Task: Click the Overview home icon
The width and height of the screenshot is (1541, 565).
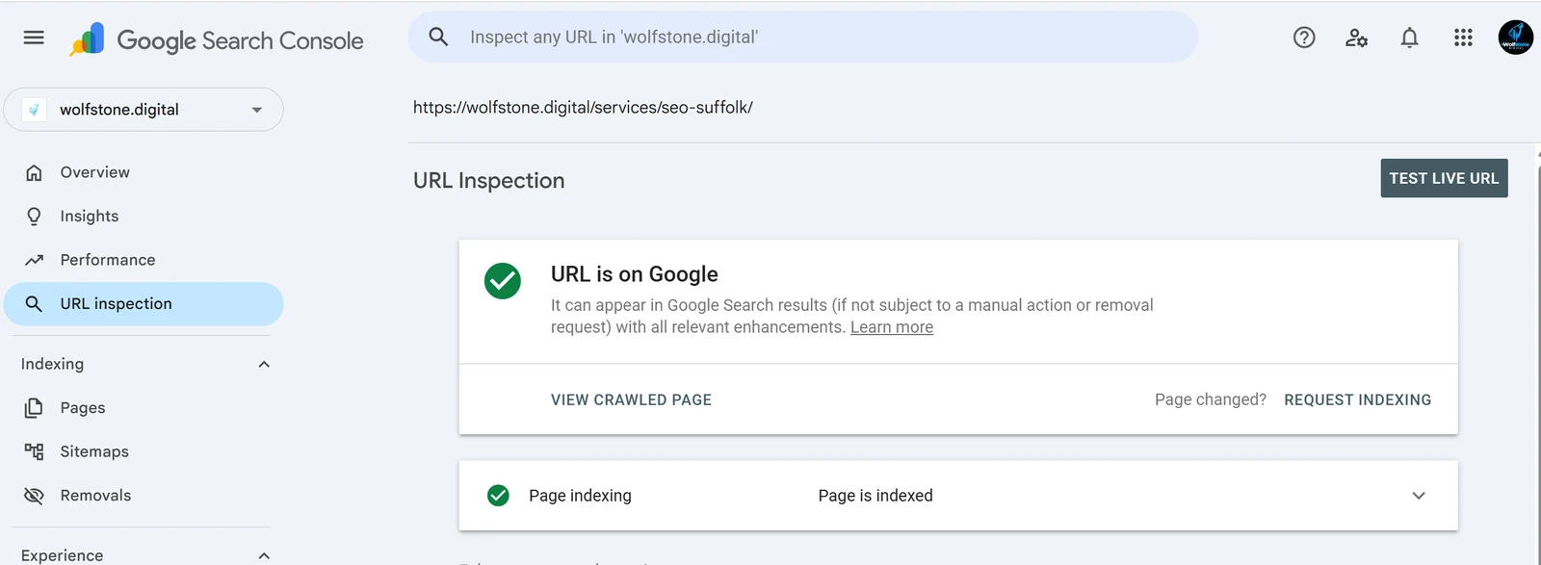Action: click(34, 172)
